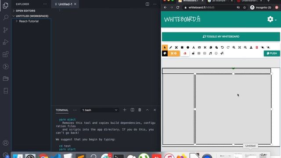Select the TERMINAL panel tab
281x158 pixels.
coord(62,110)
